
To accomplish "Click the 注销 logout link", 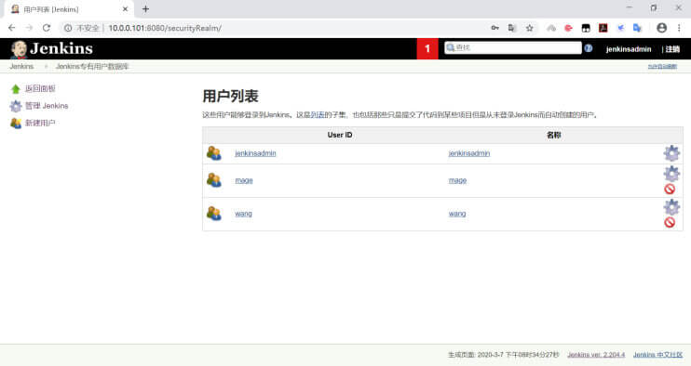I will 672,49.
